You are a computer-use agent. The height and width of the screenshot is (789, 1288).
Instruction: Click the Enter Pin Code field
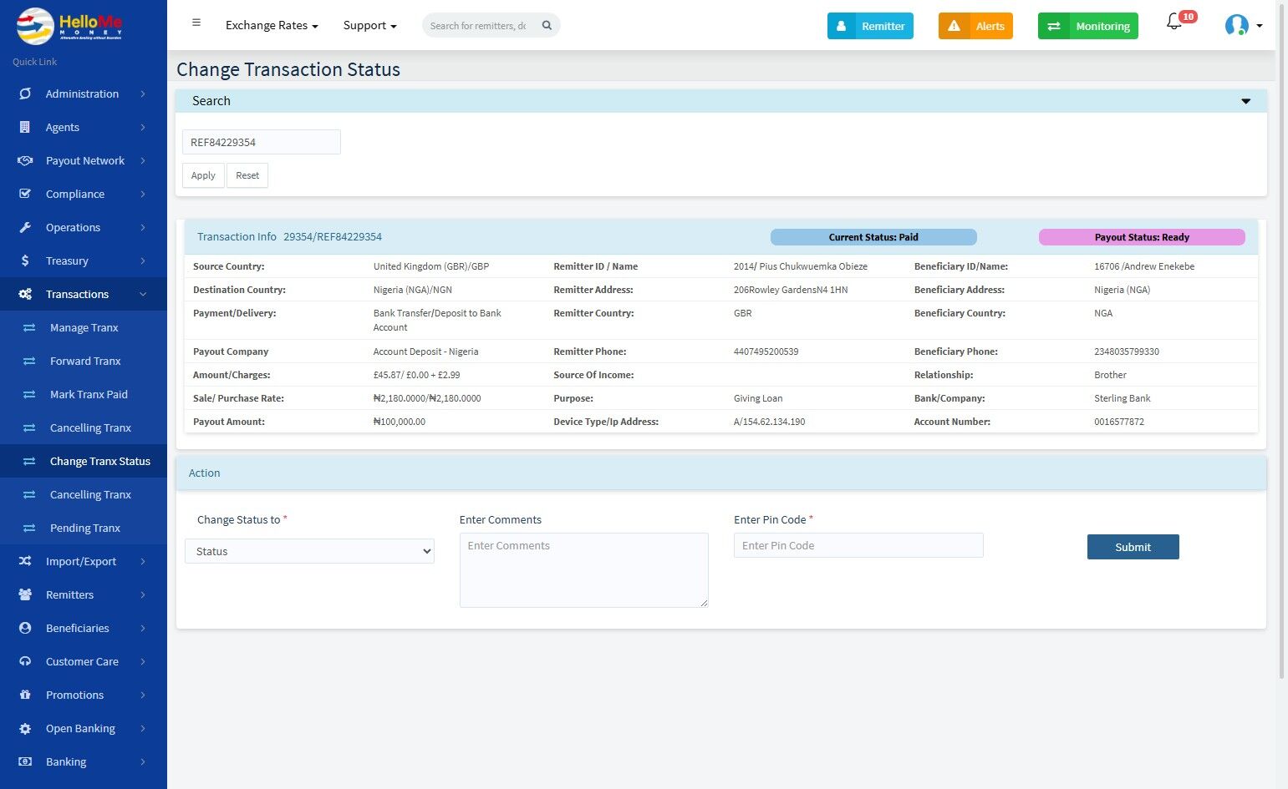(x=858, y=545)
